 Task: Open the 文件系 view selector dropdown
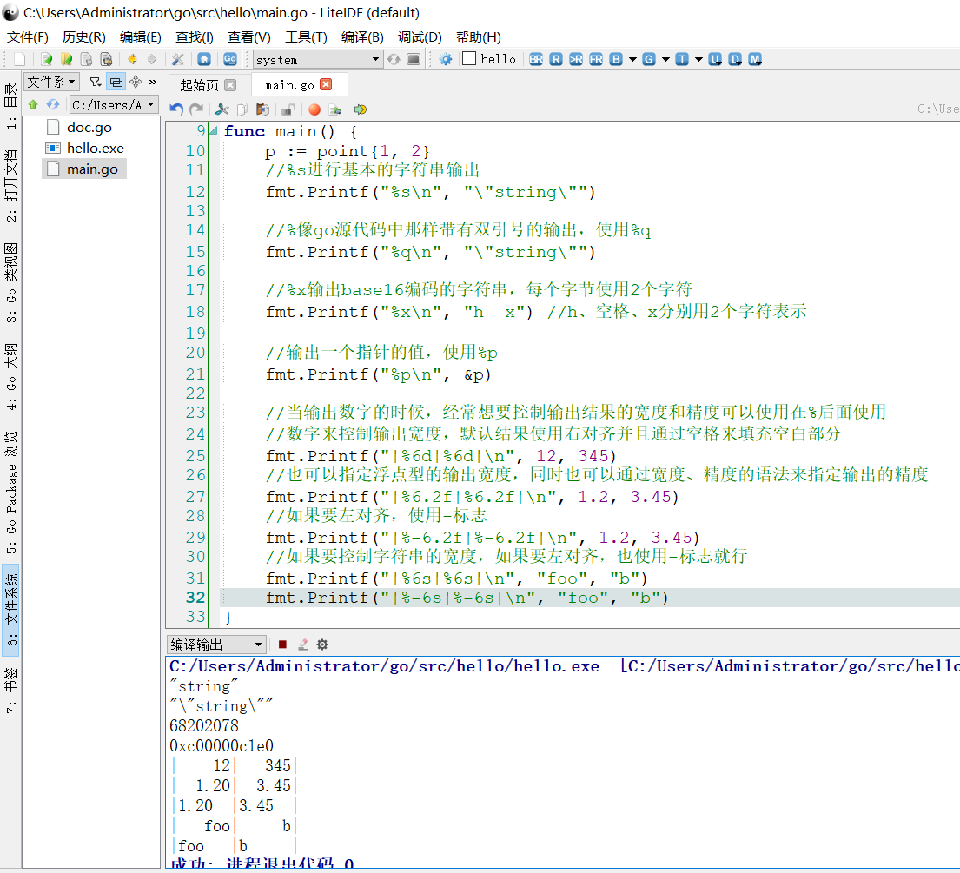point(51,82)
